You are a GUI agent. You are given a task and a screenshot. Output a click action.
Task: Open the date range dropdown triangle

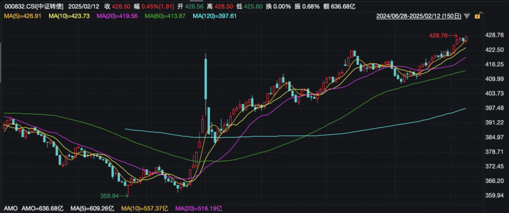pyautogui.click(x=467, y=16)
